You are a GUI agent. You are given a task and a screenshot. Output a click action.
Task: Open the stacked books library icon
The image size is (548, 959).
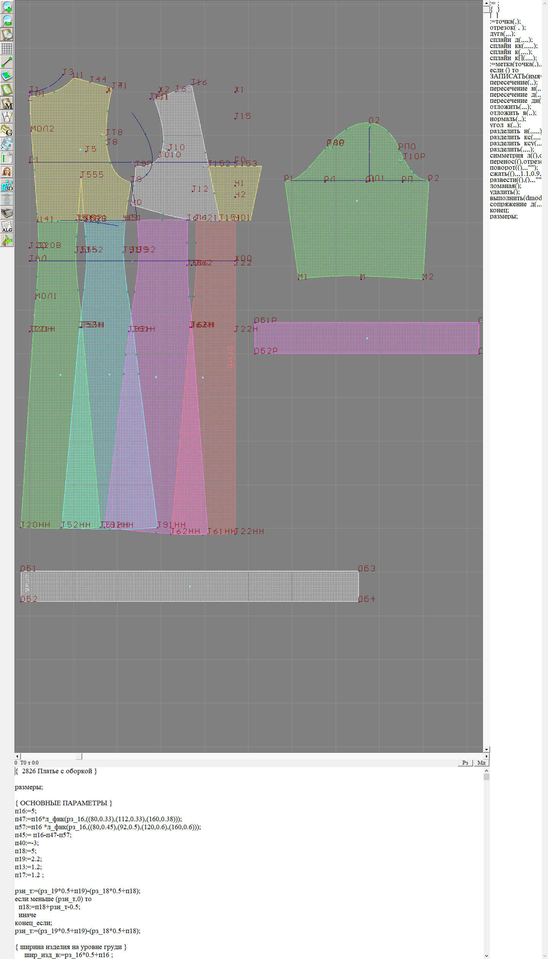pyautogui.click(x=7, y=212)
